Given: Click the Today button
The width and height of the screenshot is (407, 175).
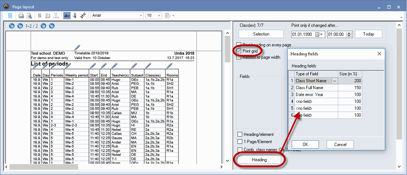Looking at the screenshot, I should coord(368,34).
